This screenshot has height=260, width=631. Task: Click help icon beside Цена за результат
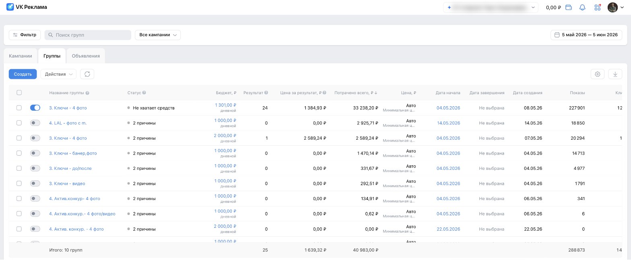(x=324, y=93)
